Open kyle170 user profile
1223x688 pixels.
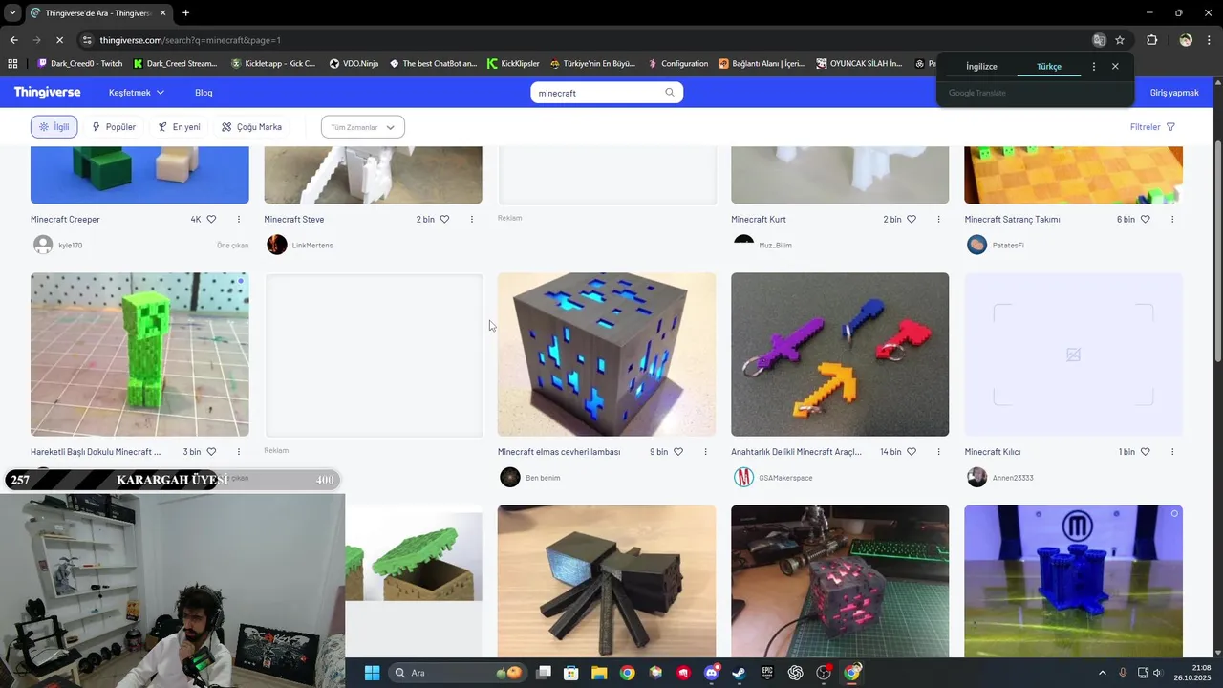[71, 246]
